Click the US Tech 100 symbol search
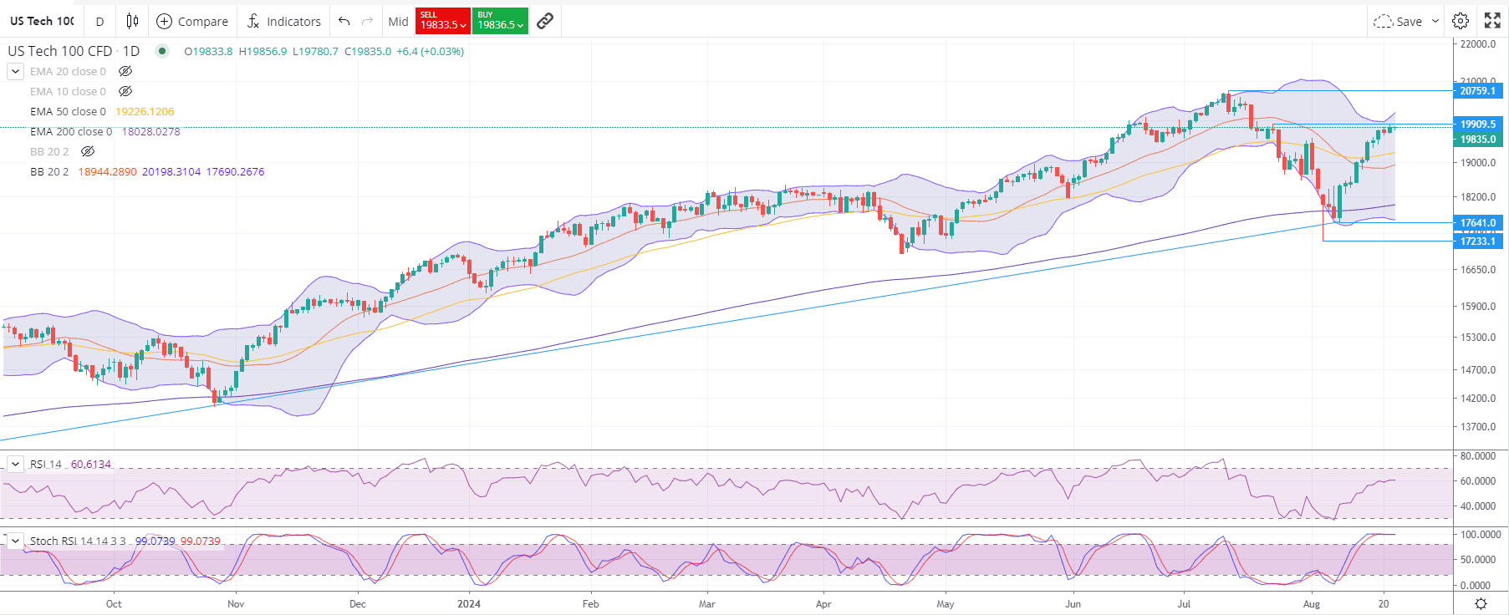Image resolution: width=1509 pixels, height=615 pixels. pos(42,21)
